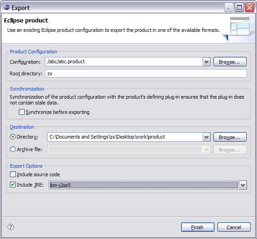This screenshot has width=257, height=239.
Task: Uncheck the Include JRE checkbox
Action: 13,185
